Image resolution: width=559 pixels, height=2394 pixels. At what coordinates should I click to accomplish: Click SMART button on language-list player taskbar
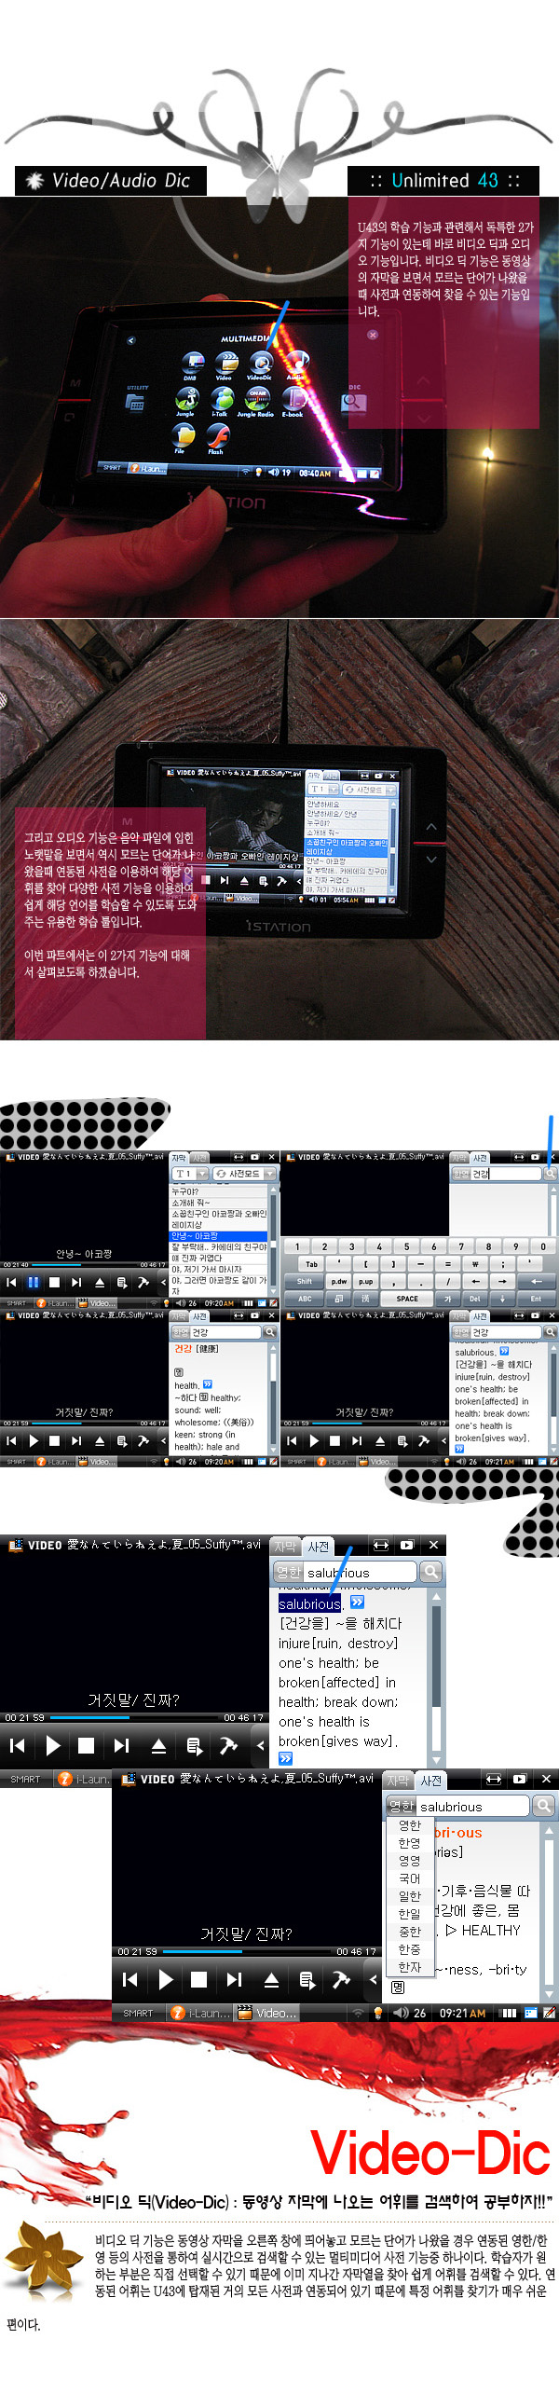pos(138,2013)
